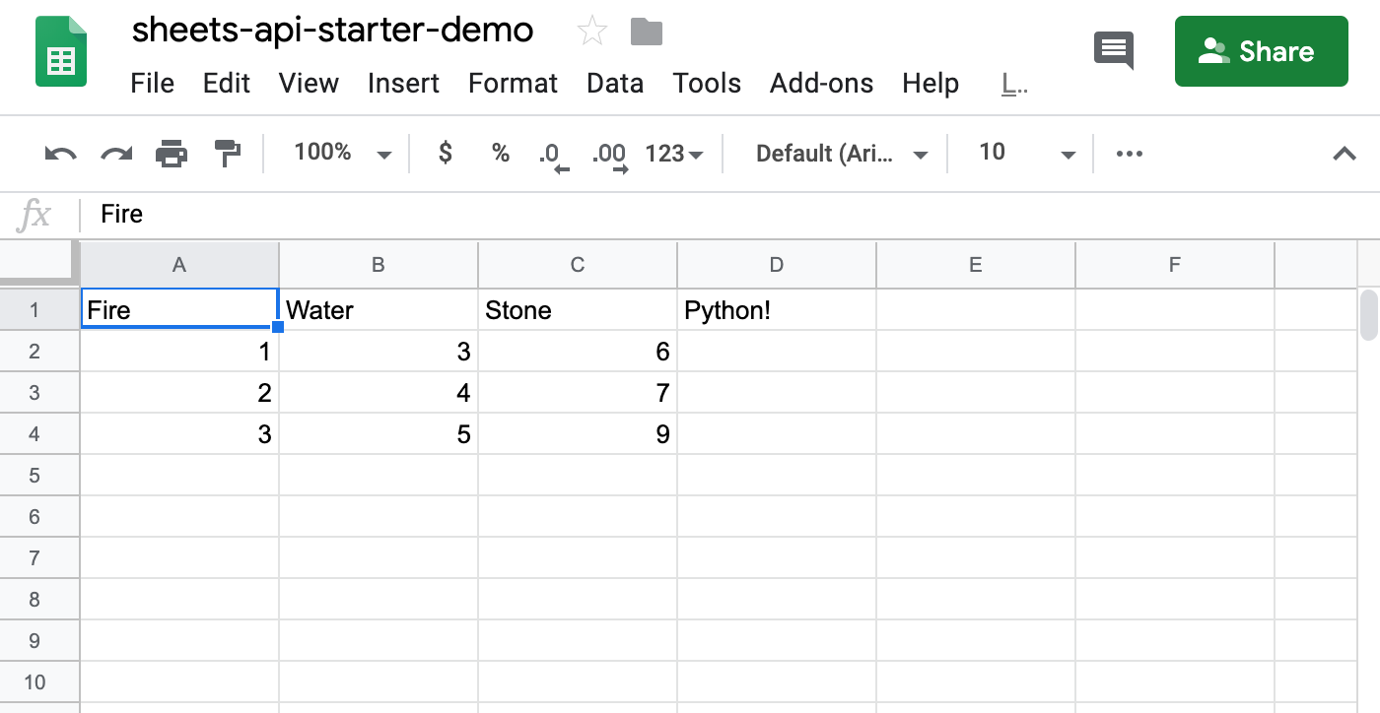Open the Add-ons menu
Image resolution: width=1380 pixels, height=713 pixels.
[x=821, y=84]
